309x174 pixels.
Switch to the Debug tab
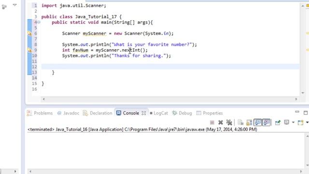point(182,113)
